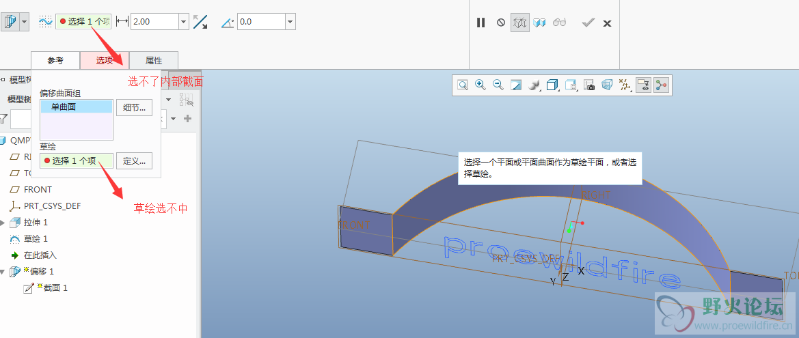Pause the offset feature tool
The height and width of the screenshot is (338, 799).
(x=480, y=23)
